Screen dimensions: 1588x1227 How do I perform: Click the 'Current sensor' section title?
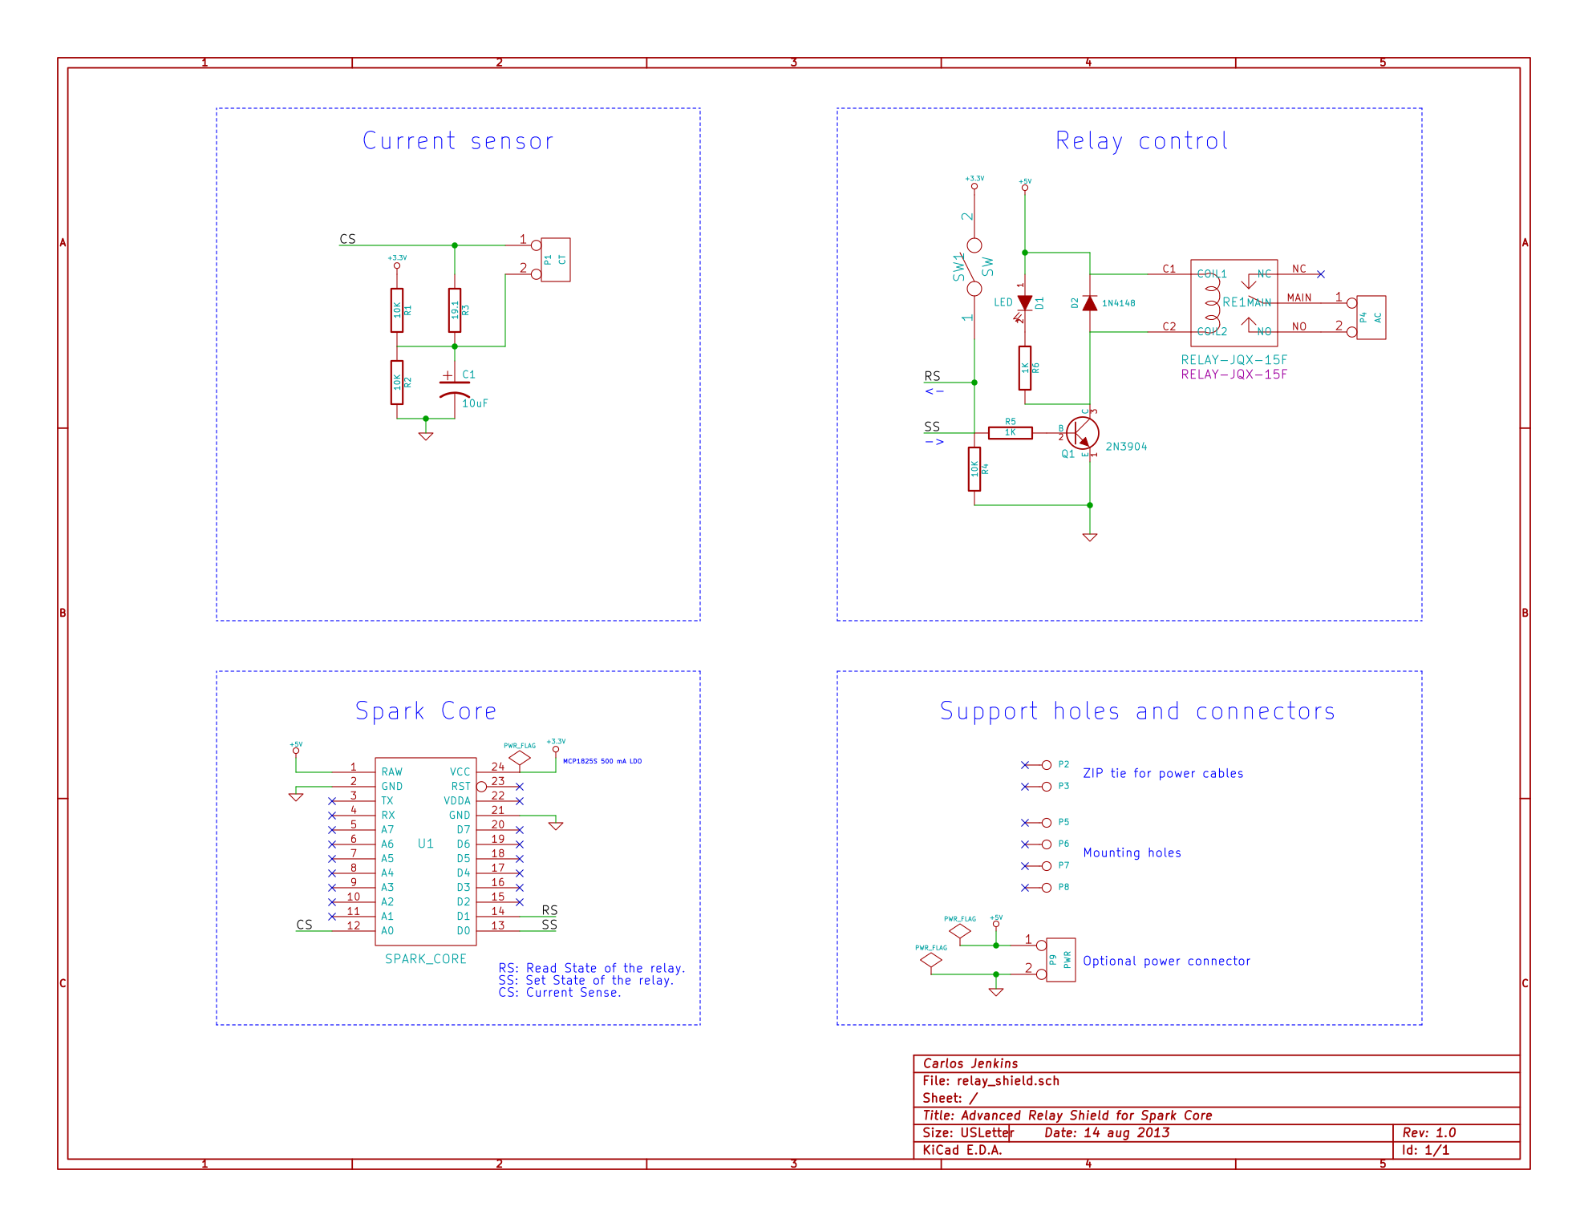458,141
